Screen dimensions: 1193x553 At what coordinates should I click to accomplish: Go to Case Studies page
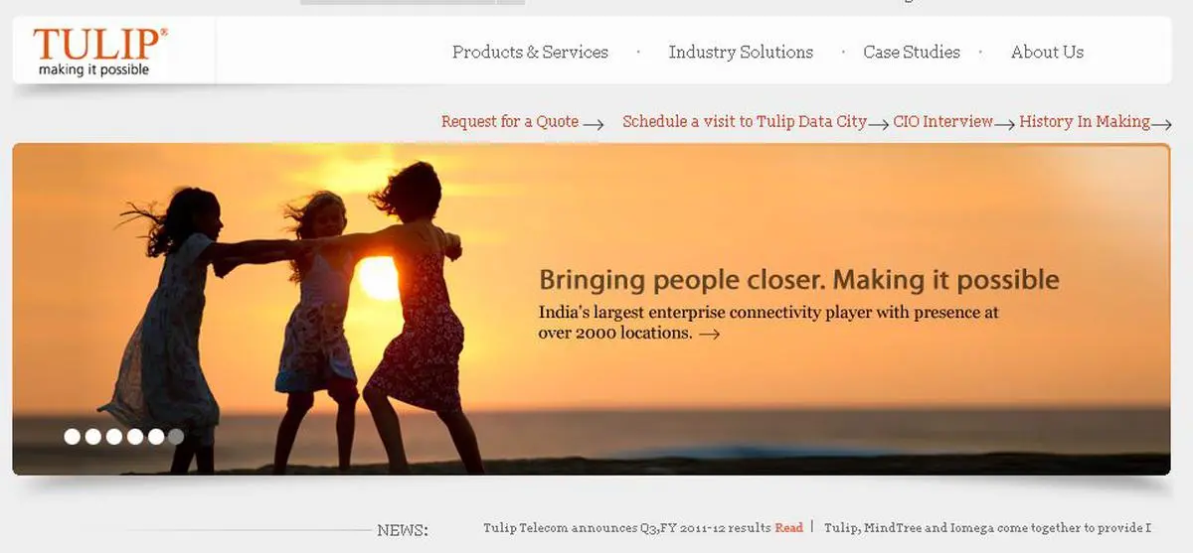[x=912, y=52]
